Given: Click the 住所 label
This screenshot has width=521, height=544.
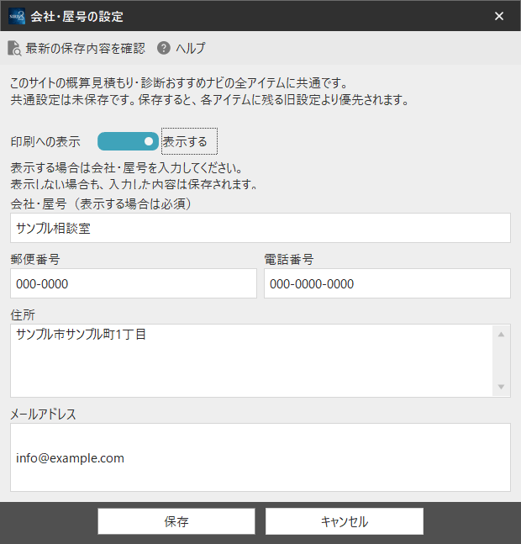Looking at the screenshot, I should tap(23, 314).
